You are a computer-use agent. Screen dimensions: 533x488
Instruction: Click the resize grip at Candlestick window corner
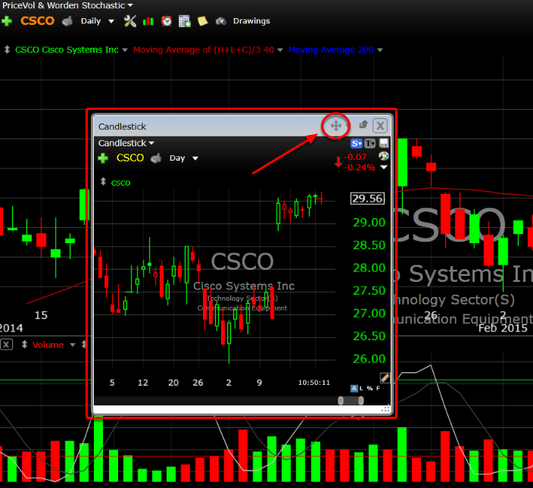pos(386,408)
